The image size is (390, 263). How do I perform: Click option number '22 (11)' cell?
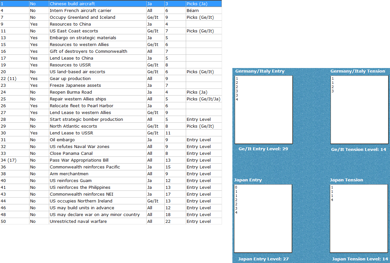tap(15, 78)
